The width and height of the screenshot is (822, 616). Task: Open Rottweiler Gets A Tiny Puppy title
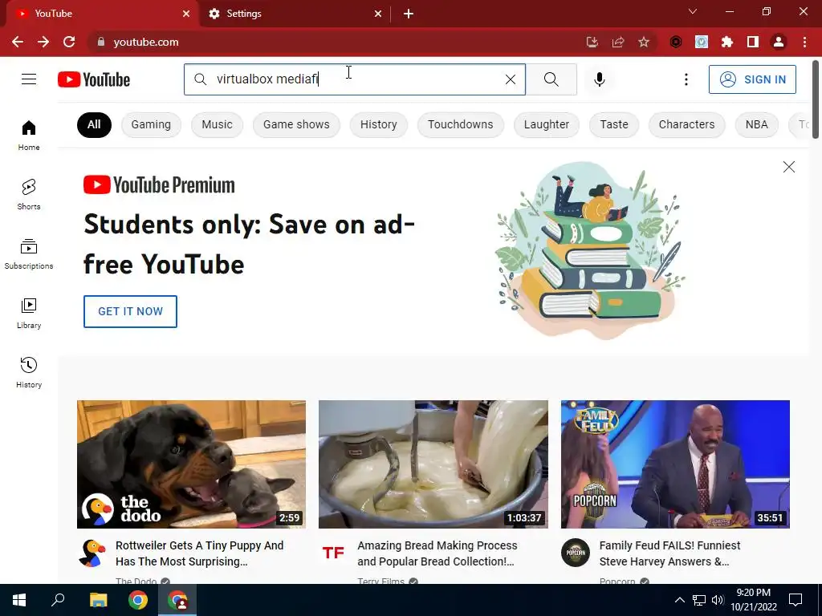pyautogui.click(x=200, y=553)
